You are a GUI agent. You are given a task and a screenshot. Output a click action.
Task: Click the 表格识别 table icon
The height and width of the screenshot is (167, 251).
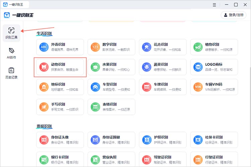coord(95,107)
